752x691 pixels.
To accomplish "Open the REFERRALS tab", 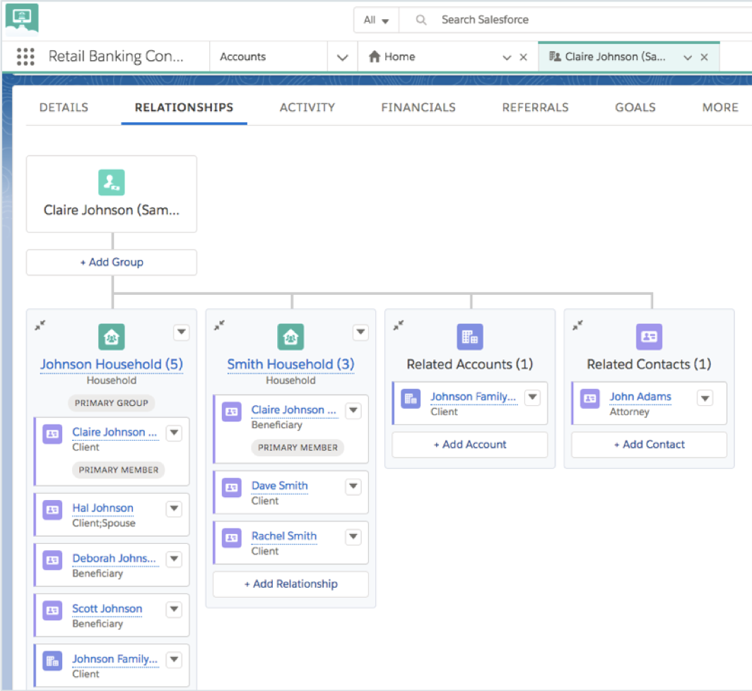I will 535,108.
